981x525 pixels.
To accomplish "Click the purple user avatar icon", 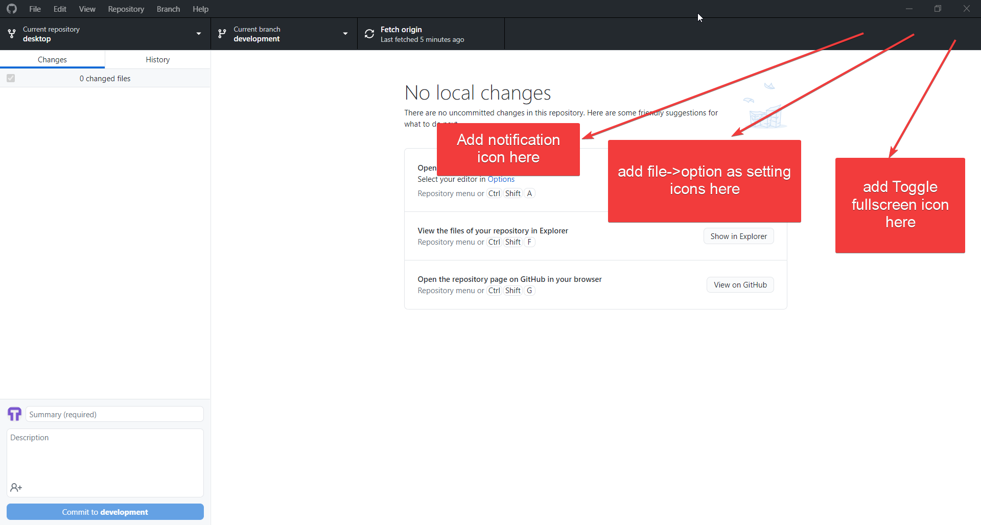I will point(15,414).
